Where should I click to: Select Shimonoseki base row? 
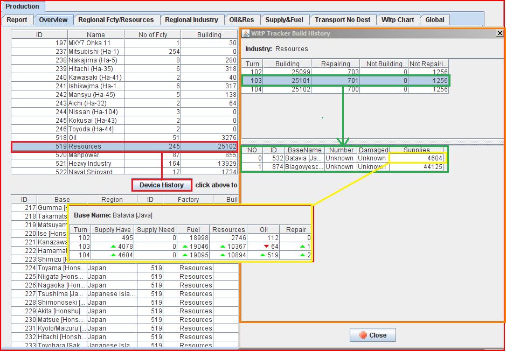click(124, 303)
